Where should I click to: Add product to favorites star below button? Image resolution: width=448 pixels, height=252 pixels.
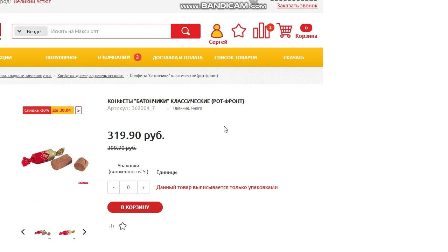122,226
